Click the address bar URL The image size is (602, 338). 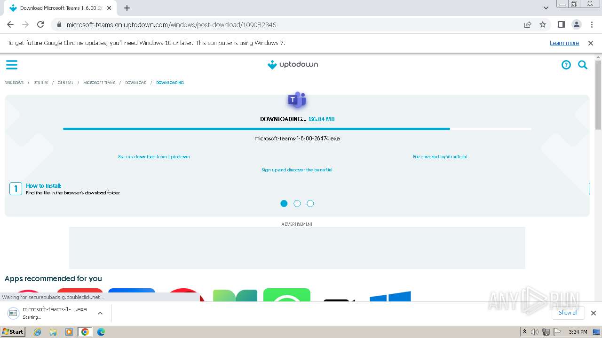(171, 24)
